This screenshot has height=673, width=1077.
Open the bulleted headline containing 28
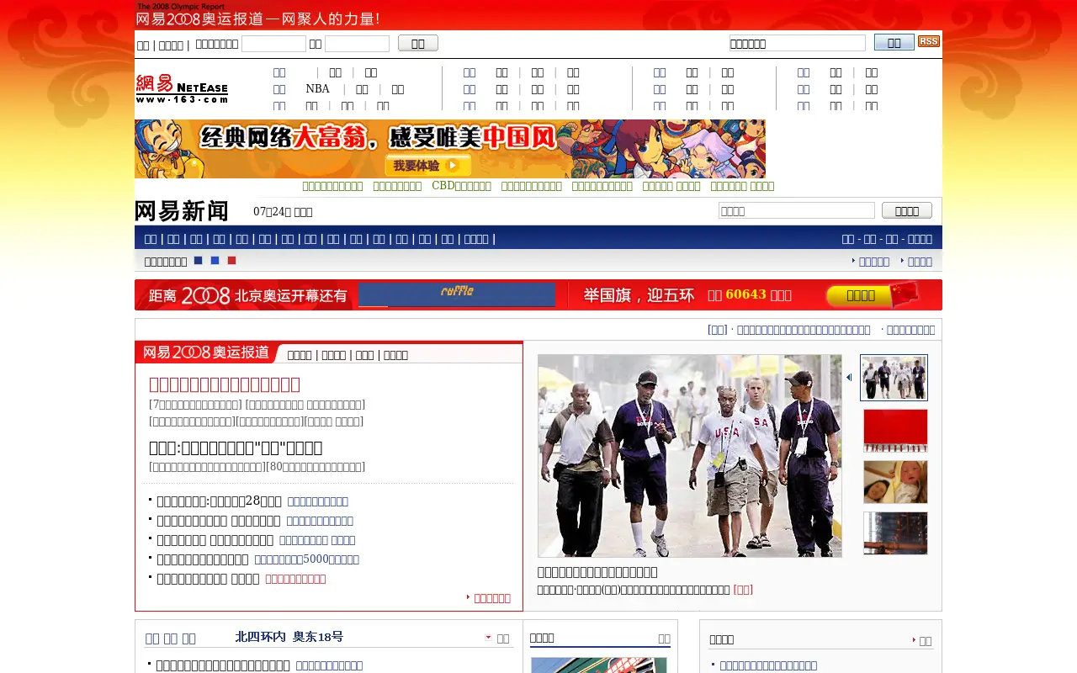pos(220,501)
